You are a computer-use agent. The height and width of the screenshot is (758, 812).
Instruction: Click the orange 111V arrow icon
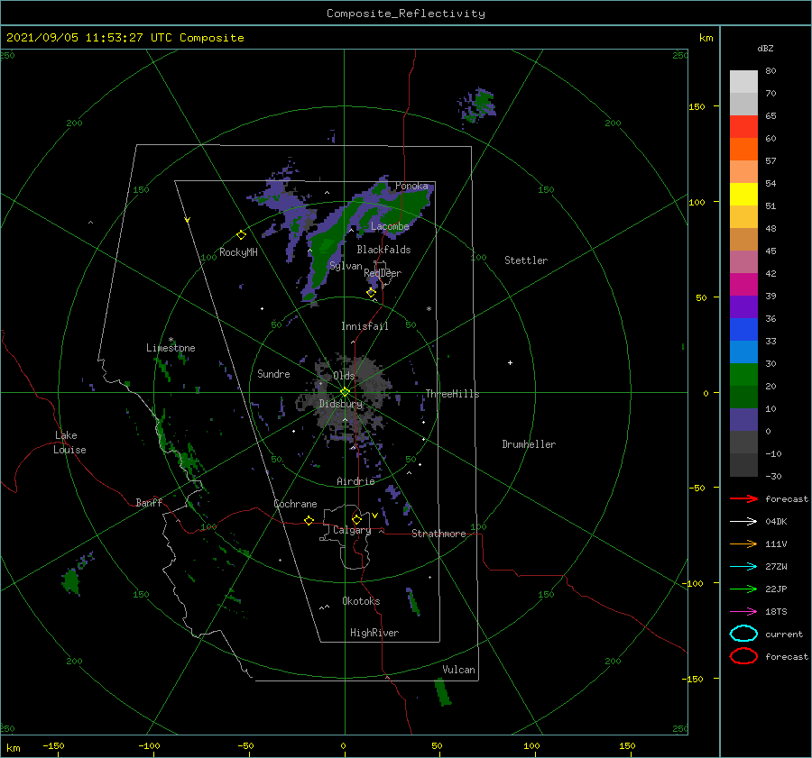click(x=743, y=543)
